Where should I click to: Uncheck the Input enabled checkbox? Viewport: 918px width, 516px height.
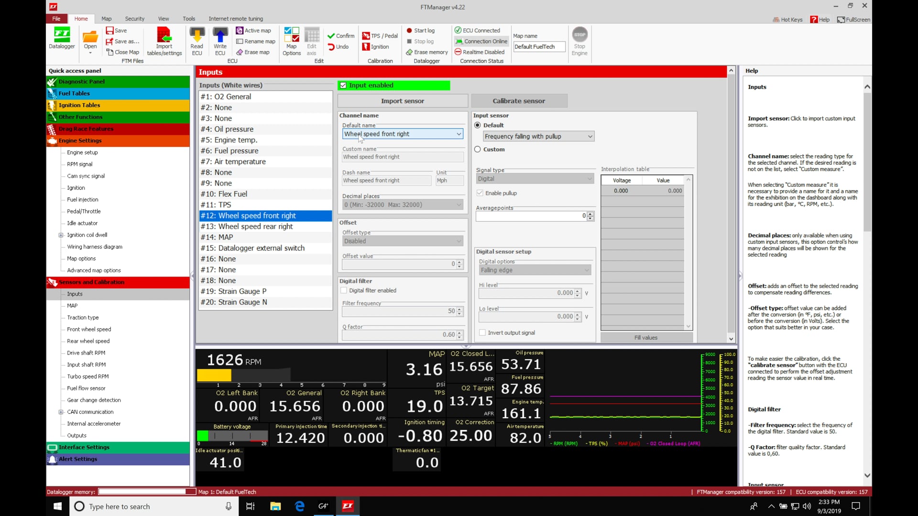[x=343, y=85]
